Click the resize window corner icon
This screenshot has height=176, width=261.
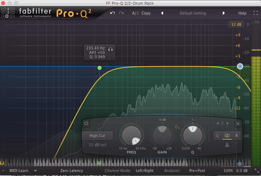[257, 171]
